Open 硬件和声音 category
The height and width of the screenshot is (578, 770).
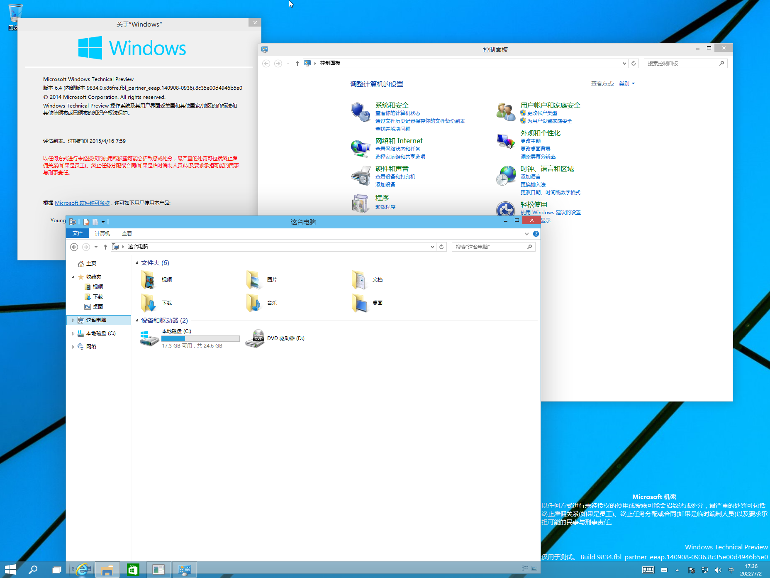(392, 169)
